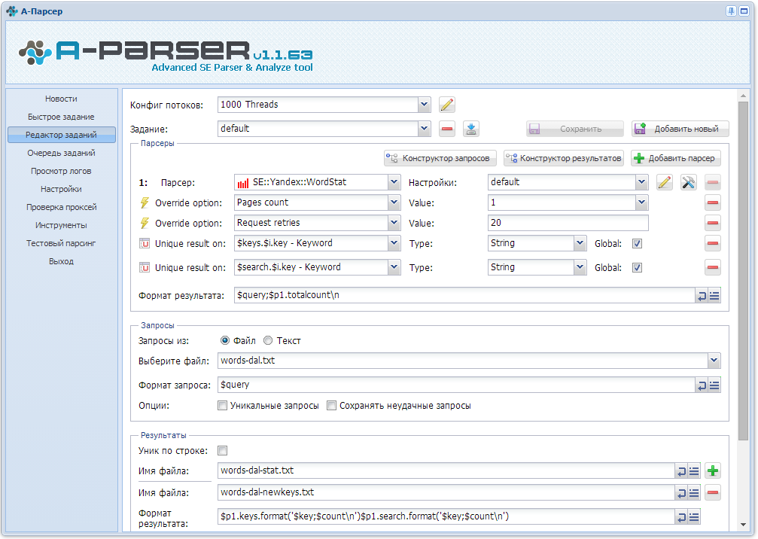
Task: Edit the 1000 Threads config with the pencil icon
Action: tap(447, 105)
